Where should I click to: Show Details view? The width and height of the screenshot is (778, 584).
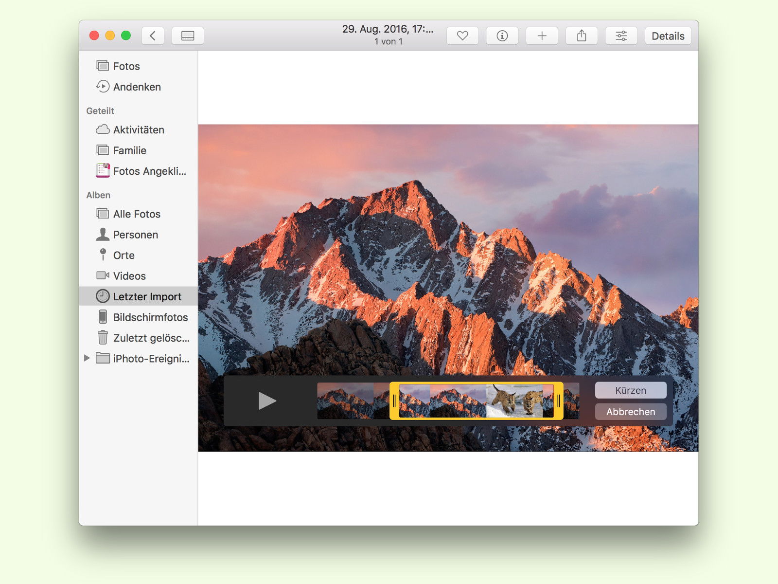pyautogui.click(x=668, y=36)
